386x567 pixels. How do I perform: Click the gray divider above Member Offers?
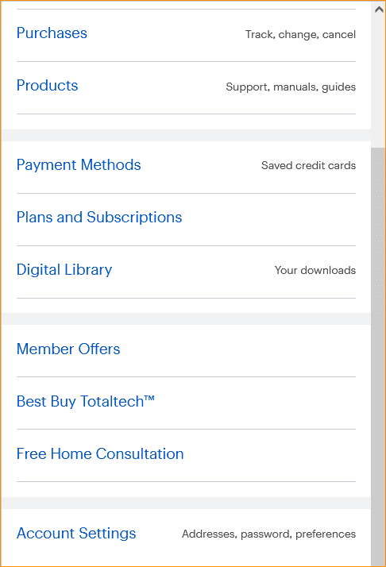click(x=186, y=319)
